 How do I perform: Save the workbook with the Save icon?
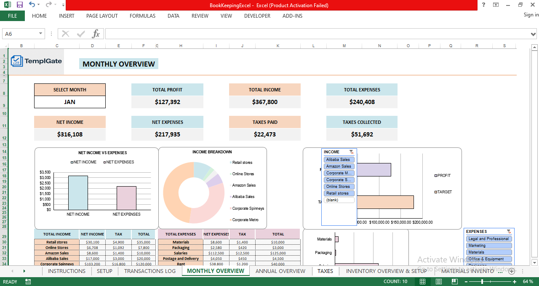(19, 5)
